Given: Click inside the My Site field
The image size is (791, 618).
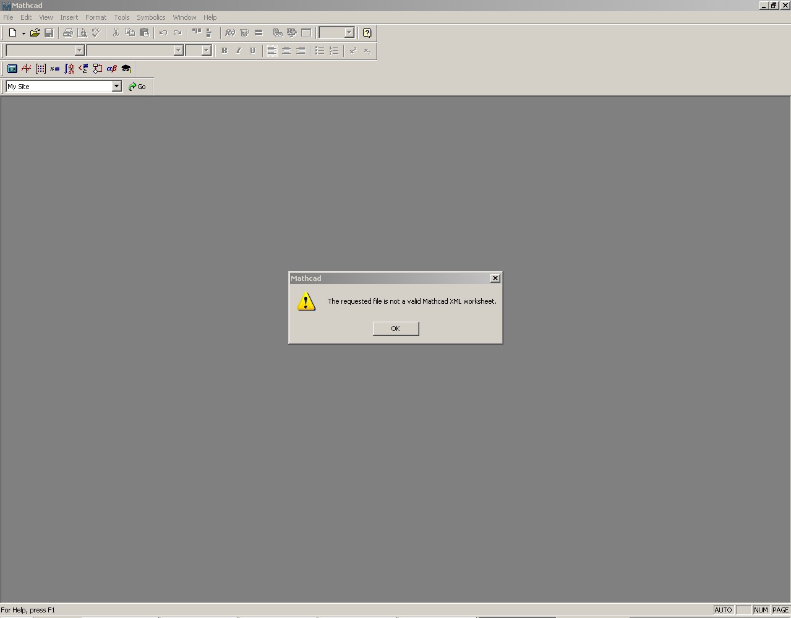Looking at the screenshot, I should point(59,87).
